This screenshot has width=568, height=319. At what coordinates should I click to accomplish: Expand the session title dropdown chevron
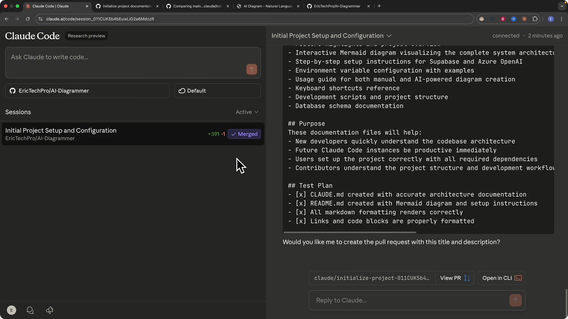(x=389, y=36)
